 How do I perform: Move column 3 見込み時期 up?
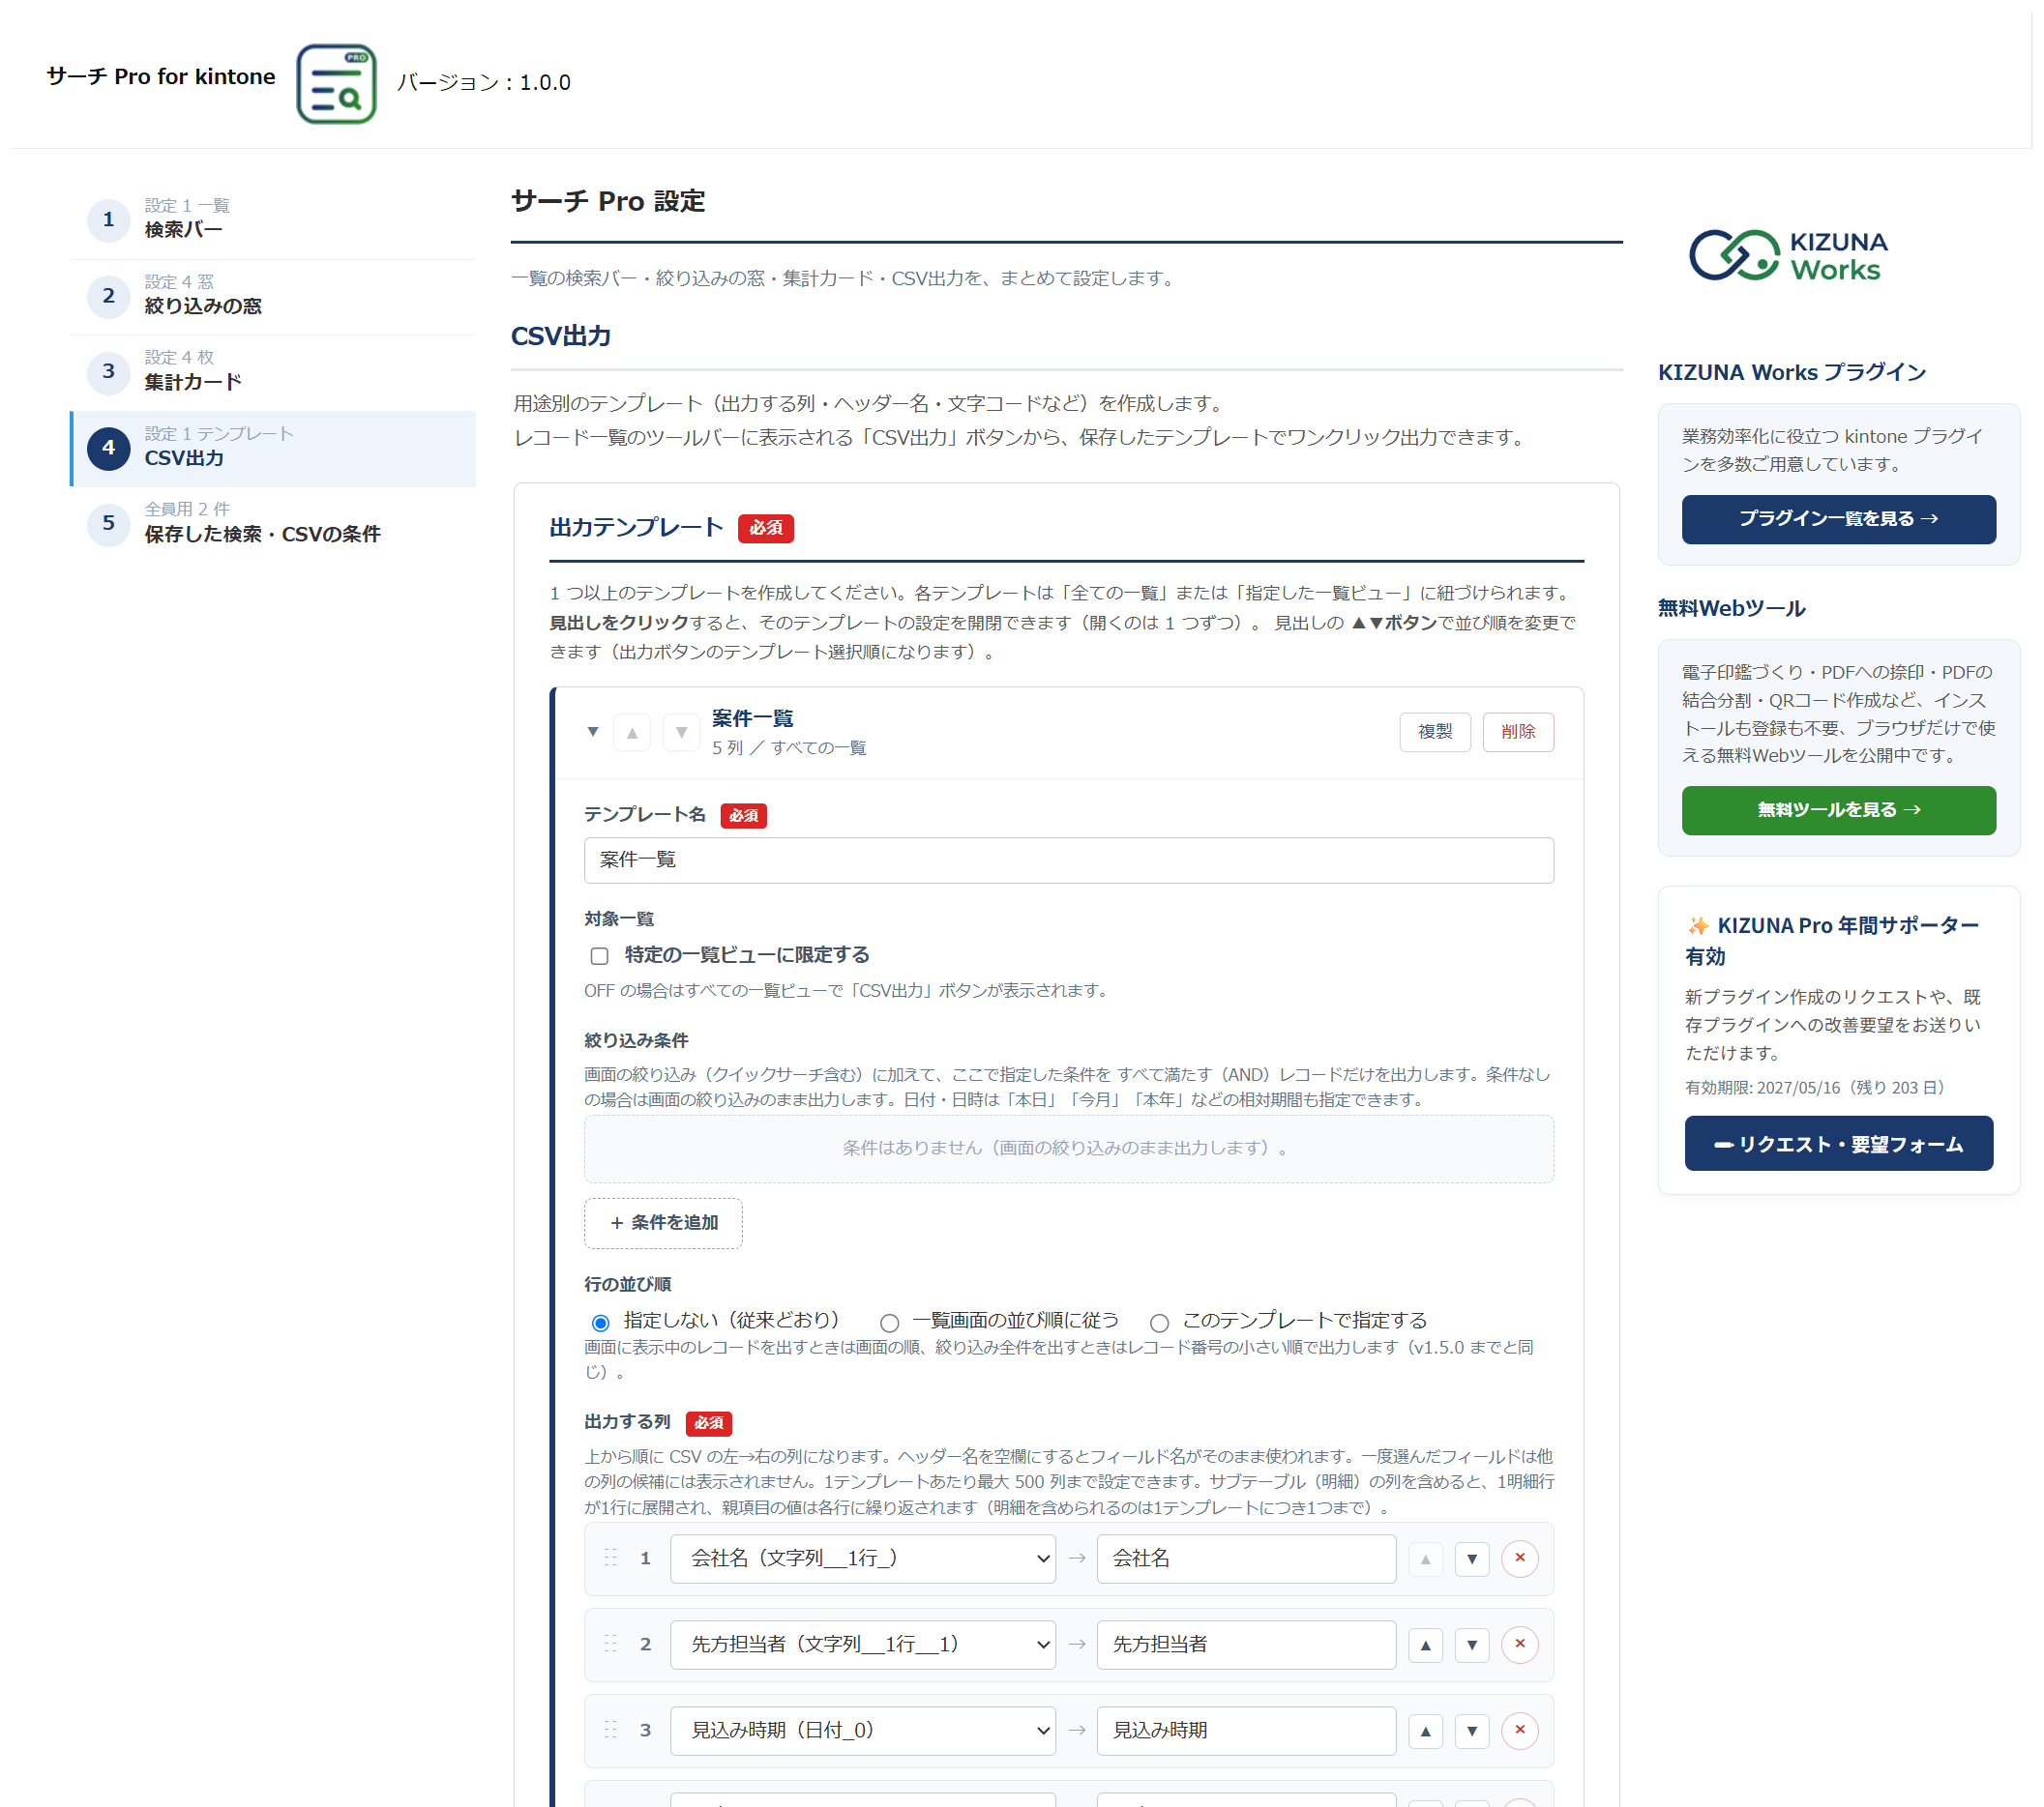coord(1425,1731)
